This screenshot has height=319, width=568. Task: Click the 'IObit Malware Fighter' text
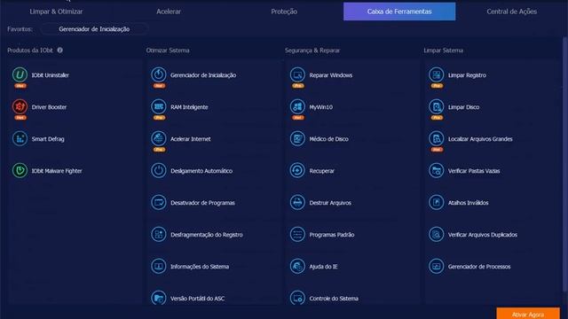point(57,171)
